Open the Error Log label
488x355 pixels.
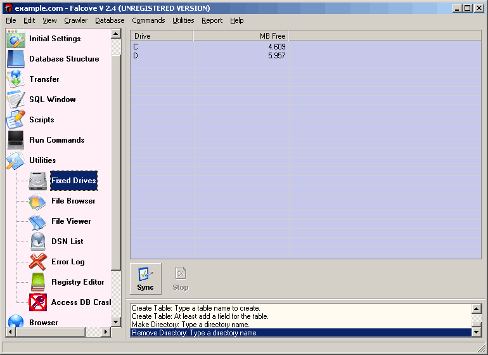coord(68,262)
